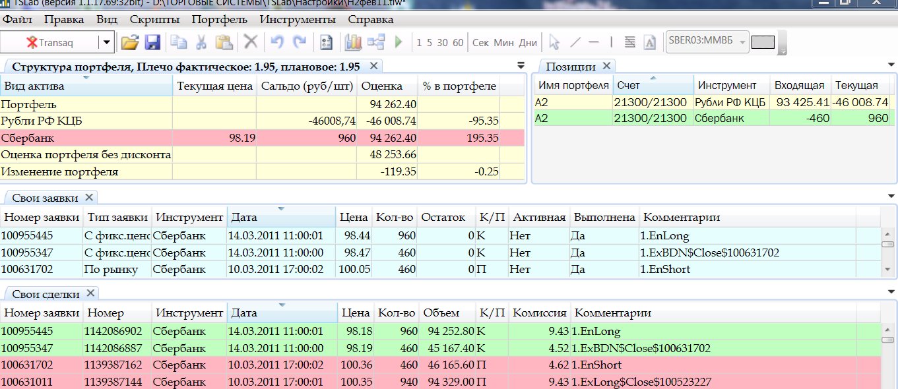Select the diagonal line drawing tool
The height and width of the screenshot is (389, 898).
[x=575, y=43]
